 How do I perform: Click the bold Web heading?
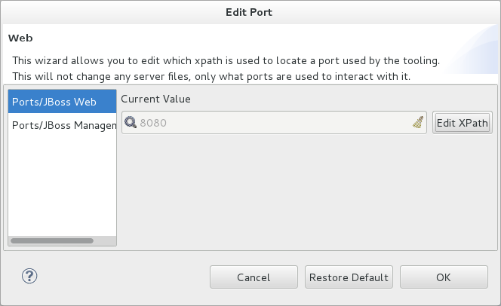20,38
